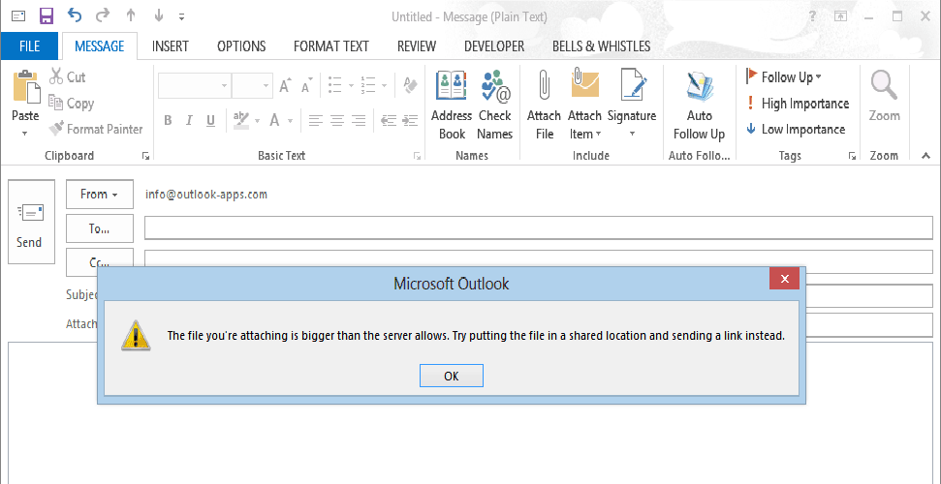Viewport: 941px width, 484px height.
Task: Click the To... button
Action: (100, 228)
